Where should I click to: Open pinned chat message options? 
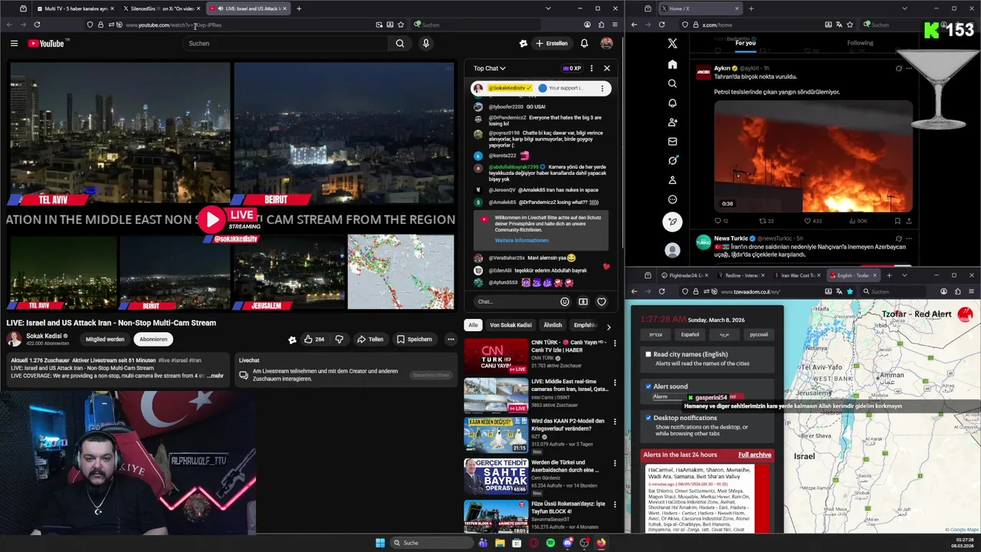click(x=602, y=88)
